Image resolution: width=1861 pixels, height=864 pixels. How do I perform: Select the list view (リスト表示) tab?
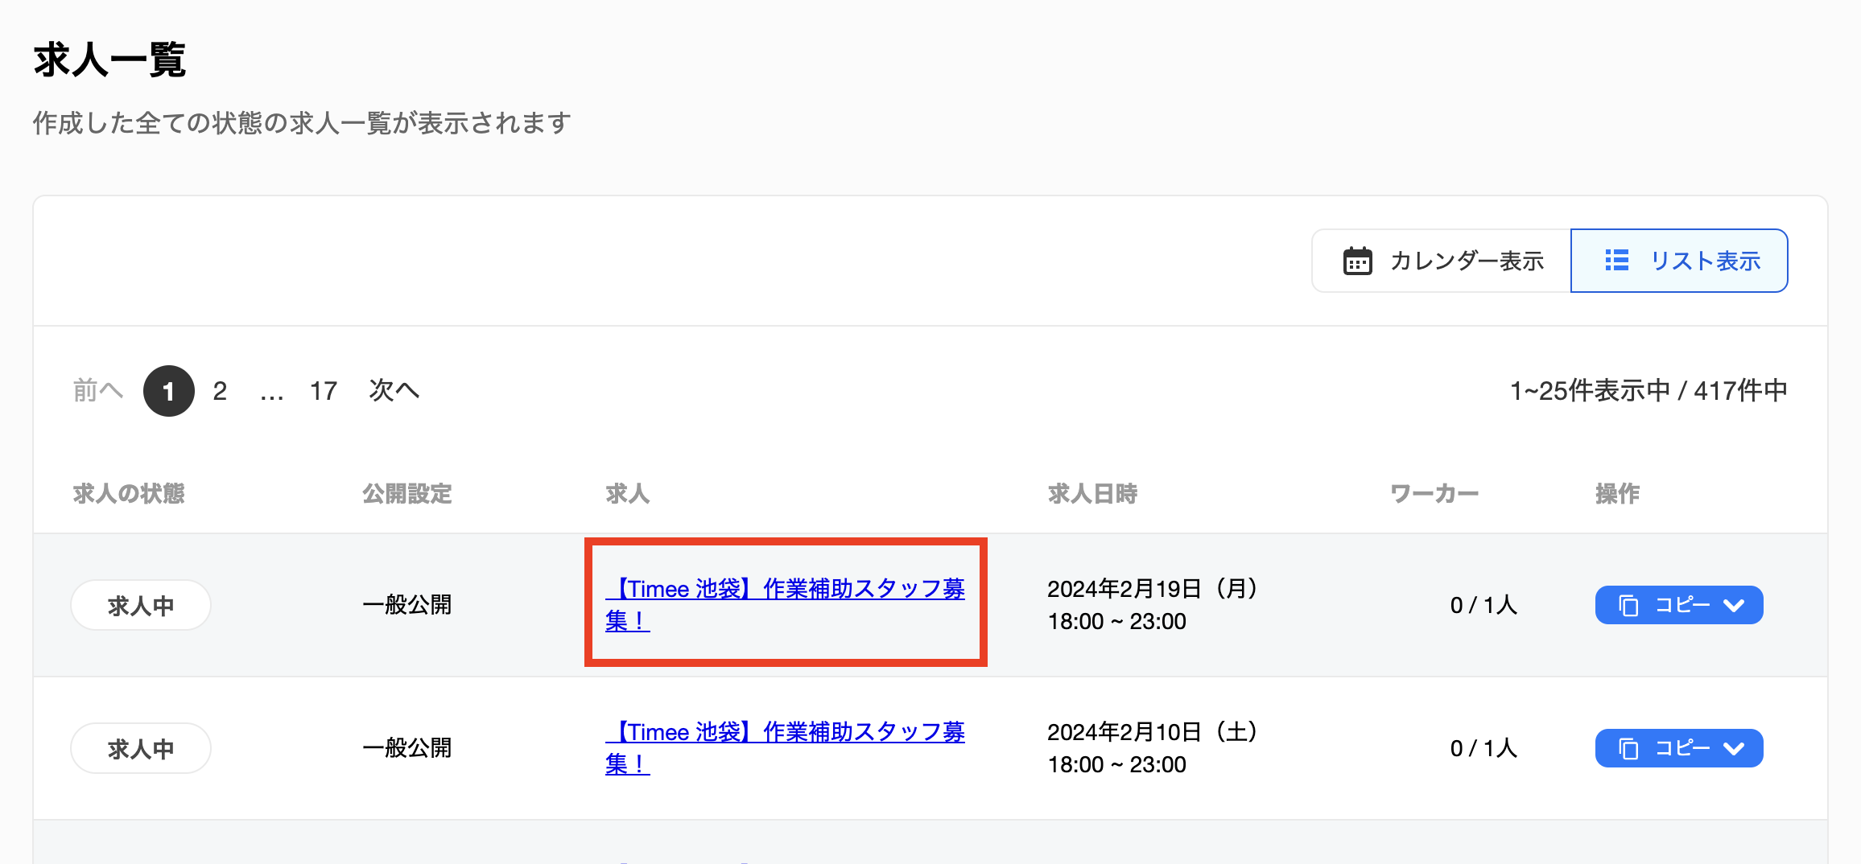coord(1679,261)
